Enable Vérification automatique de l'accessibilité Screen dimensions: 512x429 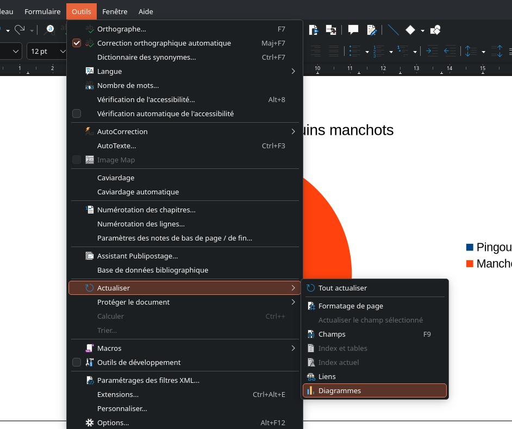[77, 113]
